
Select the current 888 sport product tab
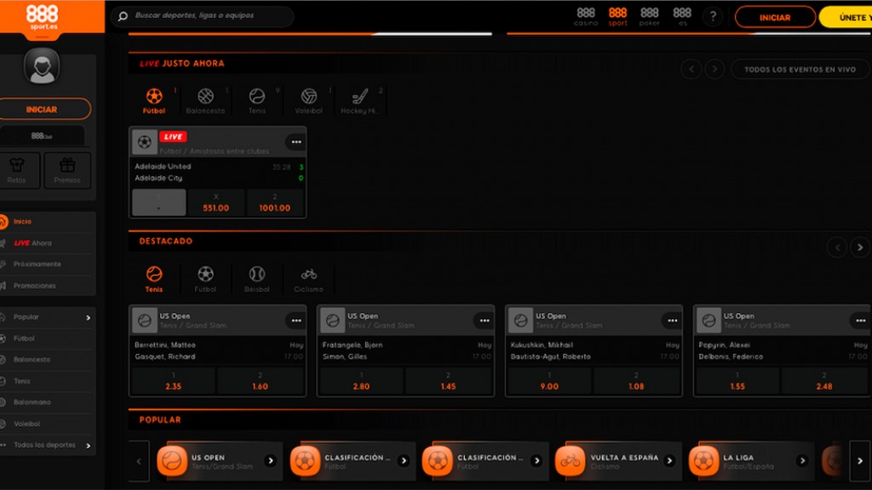click(x=617, y=17)
